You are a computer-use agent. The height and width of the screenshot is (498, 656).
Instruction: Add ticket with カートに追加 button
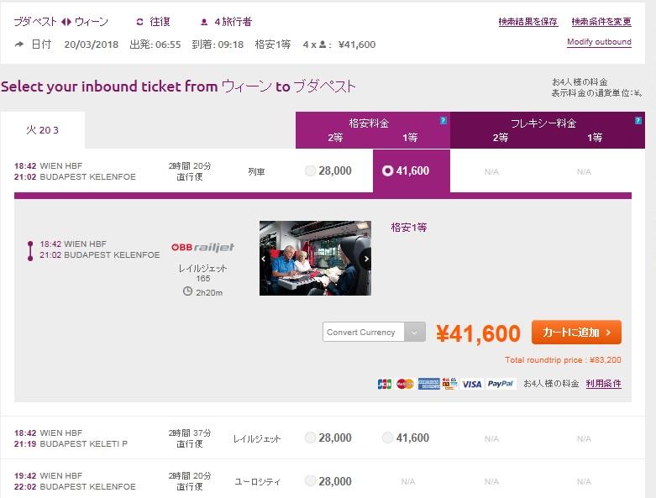pyautogui.click(x=576, y=333)
